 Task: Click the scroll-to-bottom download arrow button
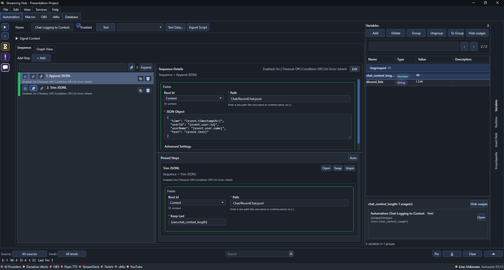click(x=452, y=254)
